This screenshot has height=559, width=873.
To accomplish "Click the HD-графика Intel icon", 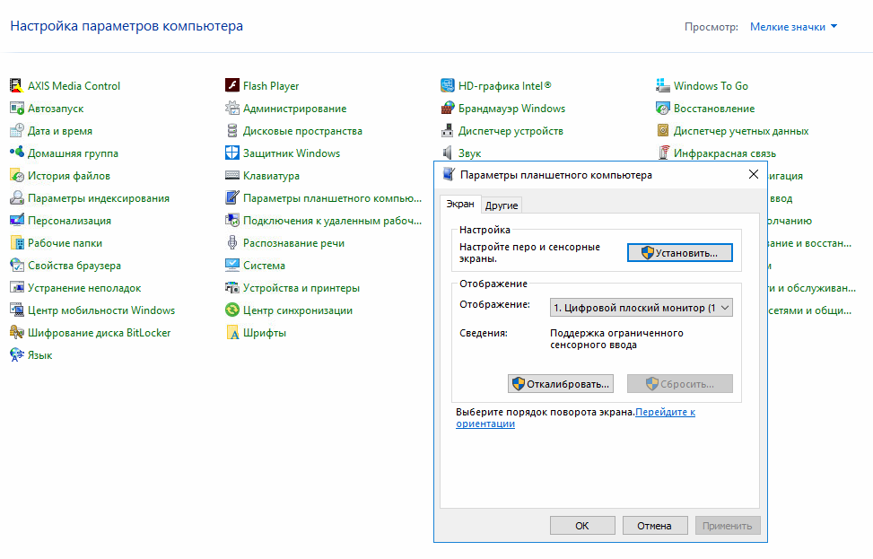I will point(447,86).
